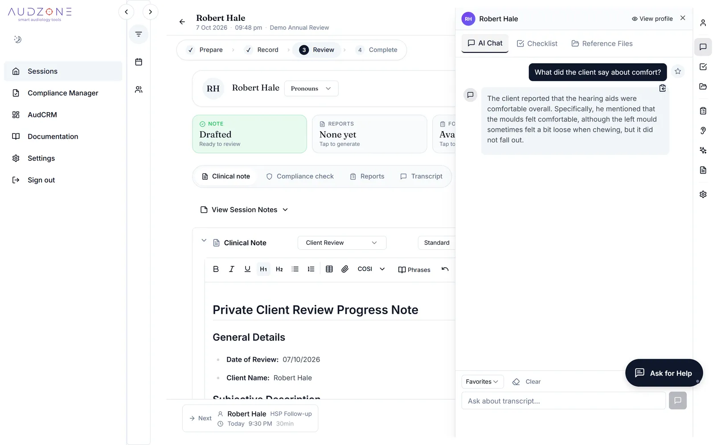Screen dimensions: 713x445
Task: Clear the AI chat
Action: click(527, 382)
